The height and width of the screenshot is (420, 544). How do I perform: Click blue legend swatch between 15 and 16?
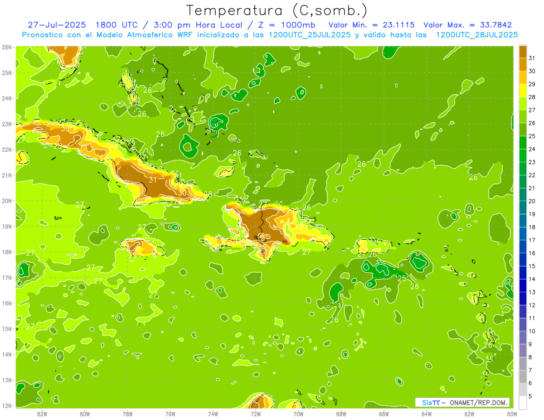pos(523,259)
